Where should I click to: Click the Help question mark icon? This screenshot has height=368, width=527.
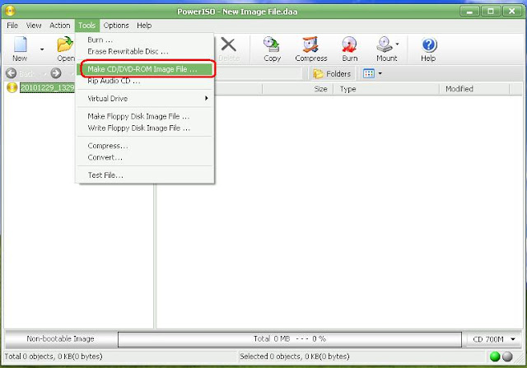pos(429,44)
